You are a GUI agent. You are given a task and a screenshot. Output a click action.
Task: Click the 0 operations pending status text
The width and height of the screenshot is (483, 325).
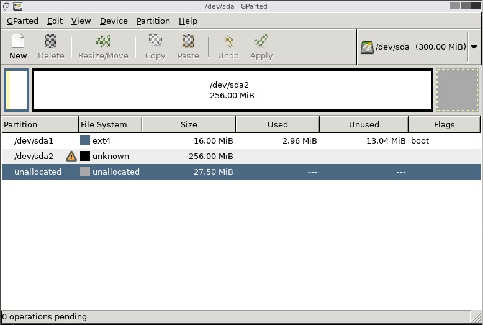(x=44, y=317)
